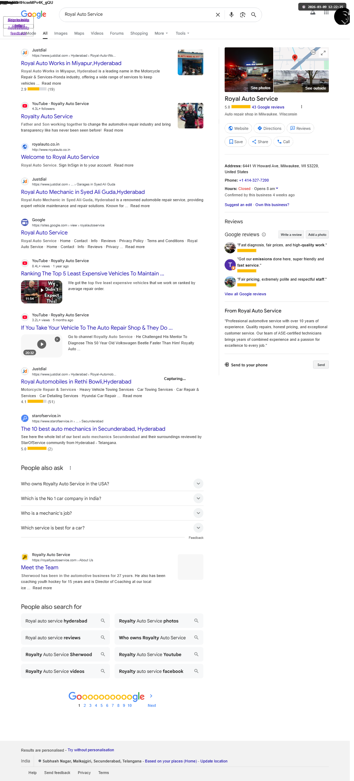This screenshot has width=354, height=781.
Task: Click the Directions button in business panel
Action: [269, 128]
